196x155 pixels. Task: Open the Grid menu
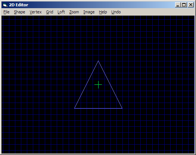coord(50,12)
